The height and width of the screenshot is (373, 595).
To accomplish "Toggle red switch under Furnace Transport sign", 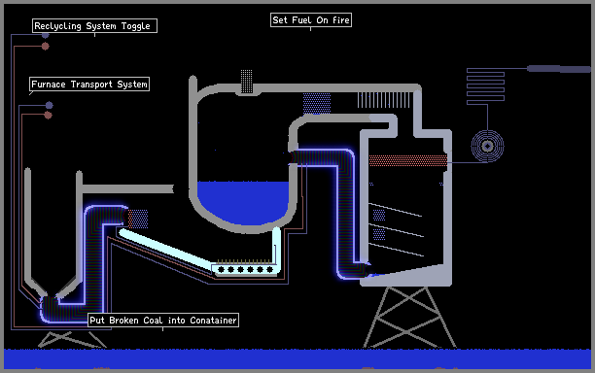I will (x=48, y=116).
